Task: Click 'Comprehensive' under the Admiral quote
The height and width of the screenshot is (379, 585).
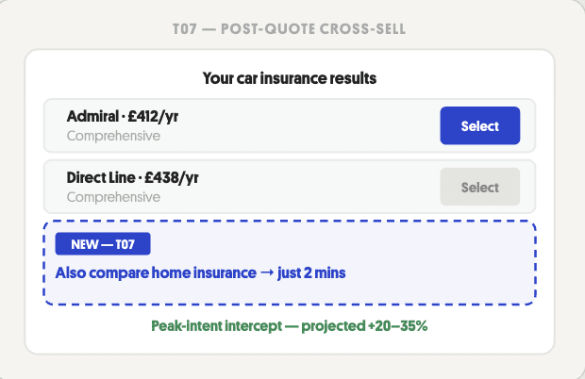Action: [113, 136]
